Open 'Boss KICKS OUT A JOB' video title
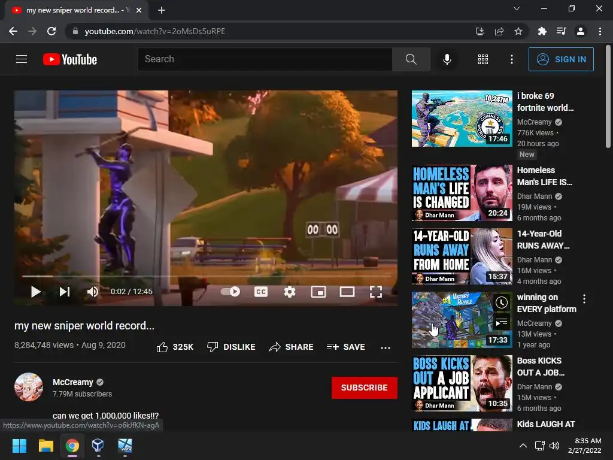Screen dimensions: 613x460 541,367
